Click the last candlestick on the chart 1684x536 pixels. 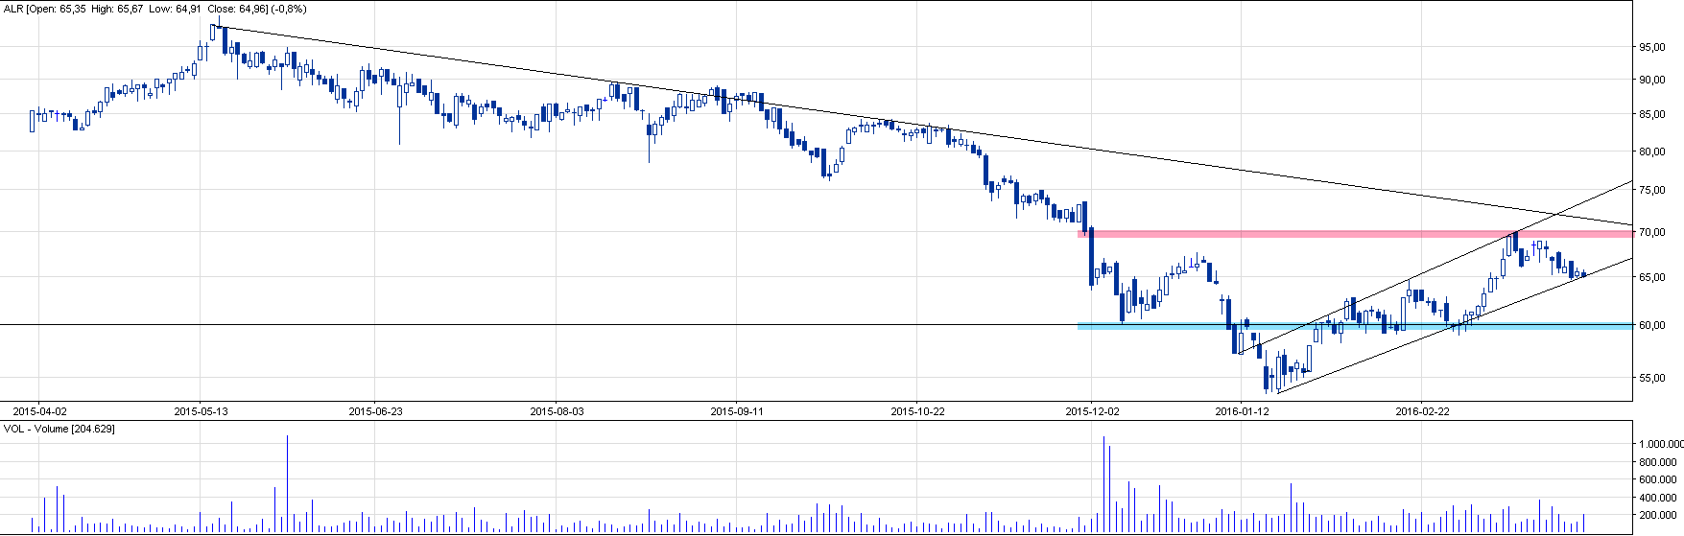[x=1583, y=274]
